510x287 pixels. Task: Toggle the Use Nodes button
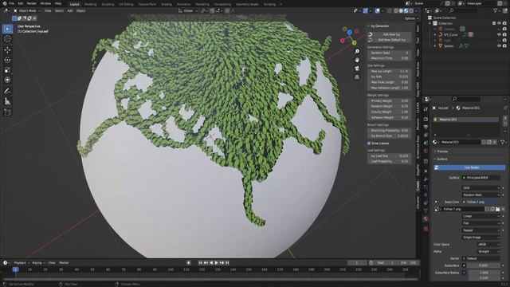(469, 167)
